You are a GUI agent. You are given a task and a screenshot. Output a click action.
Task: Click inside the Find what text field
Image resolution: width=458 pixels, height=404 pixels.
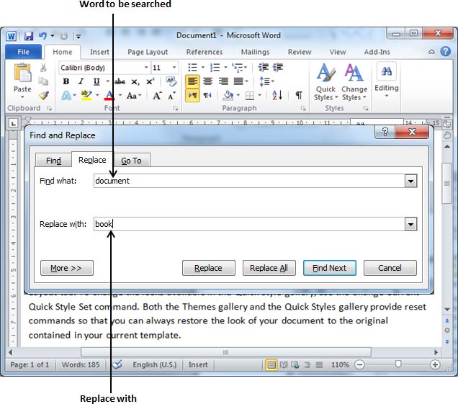point(248,181)
